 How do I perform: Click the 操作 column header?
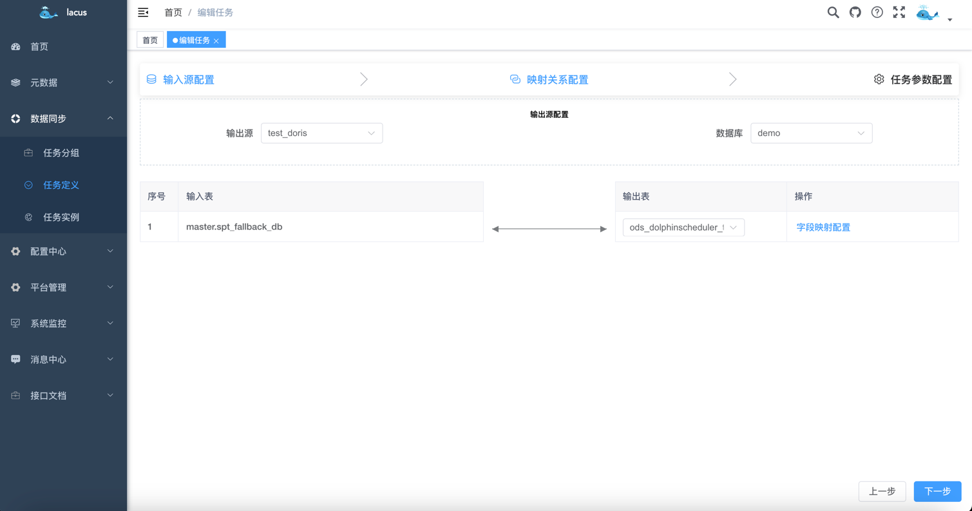click(x=872, y=197)
